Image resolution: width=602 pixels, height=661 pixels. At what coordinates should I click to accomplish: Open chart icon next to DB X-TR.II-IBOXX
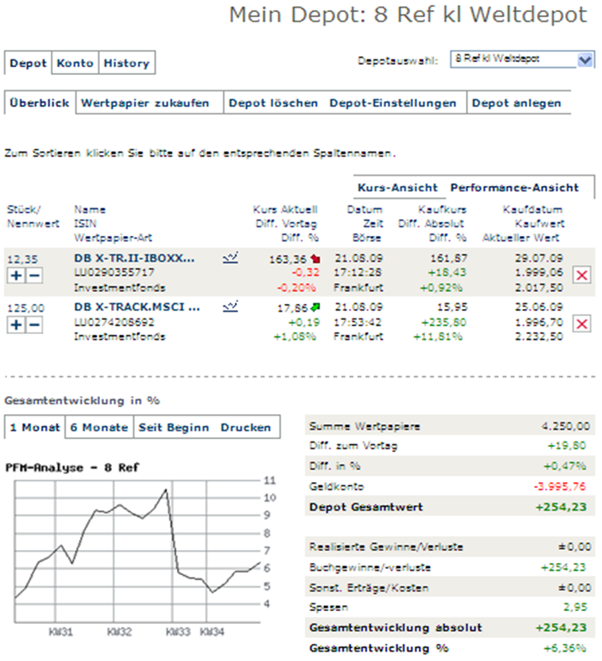coord(230,256)
